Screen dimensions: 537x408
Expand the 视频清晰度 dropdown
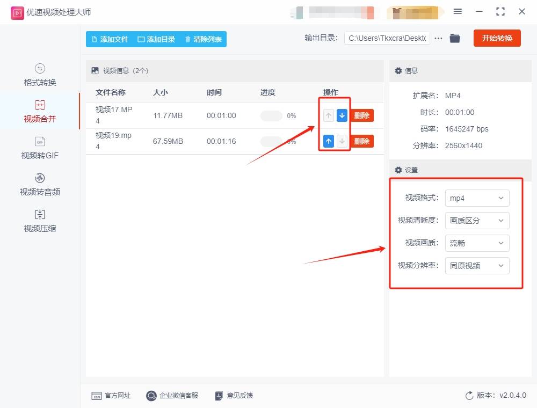click(x=477, y=221)
